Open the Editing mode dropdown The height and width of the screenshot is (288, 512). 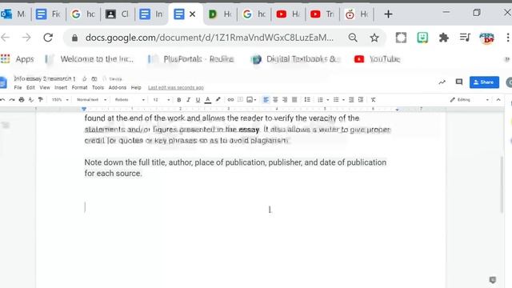[470, 99]
